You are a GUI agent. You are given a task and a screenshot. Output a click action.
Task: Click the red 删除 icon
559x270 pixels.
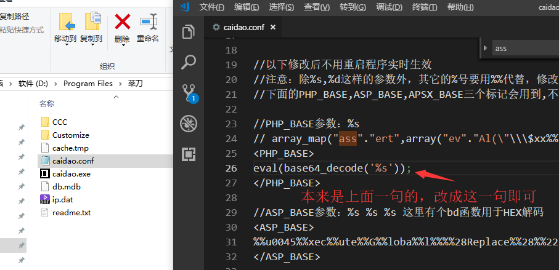tap(122, 22)
